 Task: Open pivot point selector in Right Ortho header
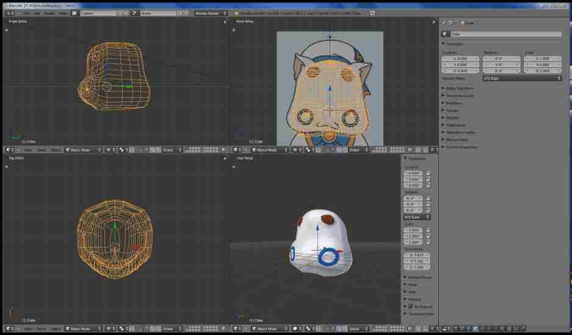point(122,150)
